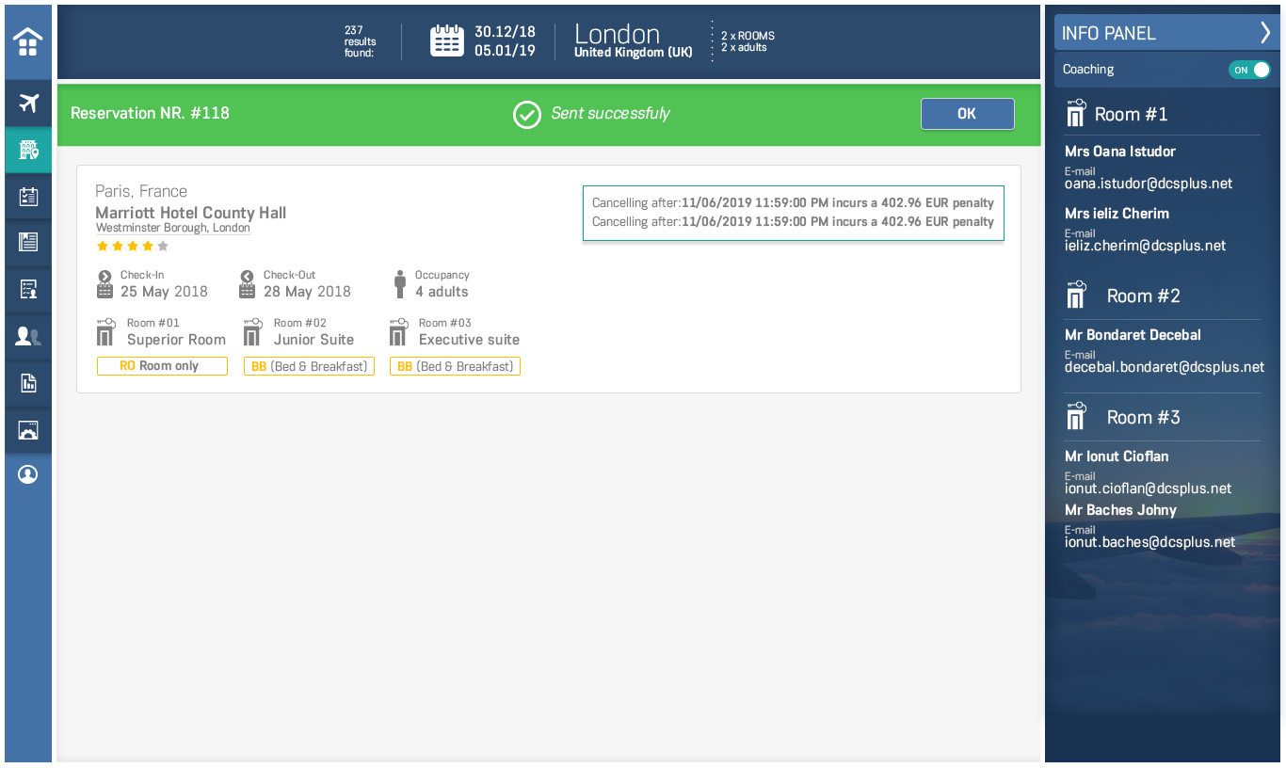Click the RO Room only meal tag
Screen dimensions: 1286x768
coord(162,366)
